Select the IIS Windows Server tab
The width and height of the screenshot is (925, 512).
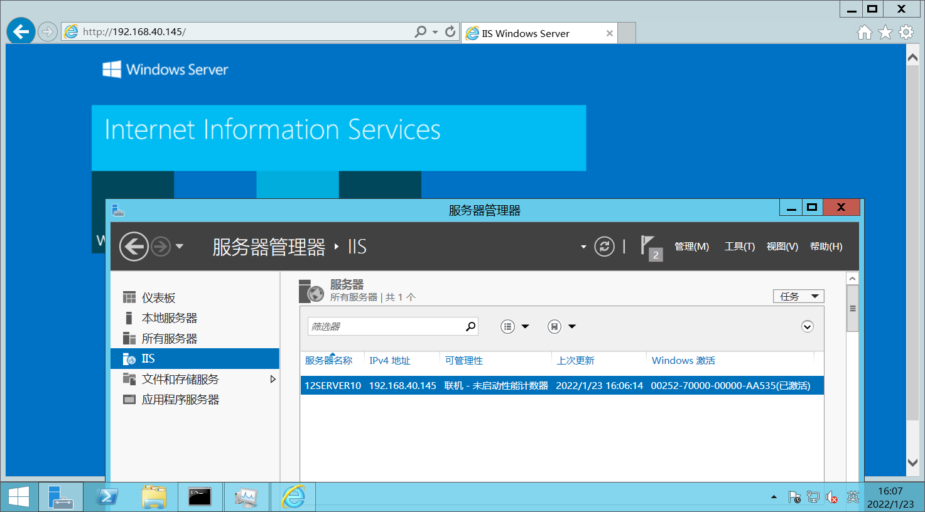pyautogui.click(x=539, y=33)
